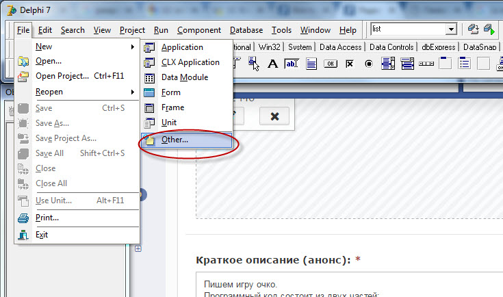503x297 pixels.
Task: Click the first desktop icon right of list combo
Action: point(473,29)
